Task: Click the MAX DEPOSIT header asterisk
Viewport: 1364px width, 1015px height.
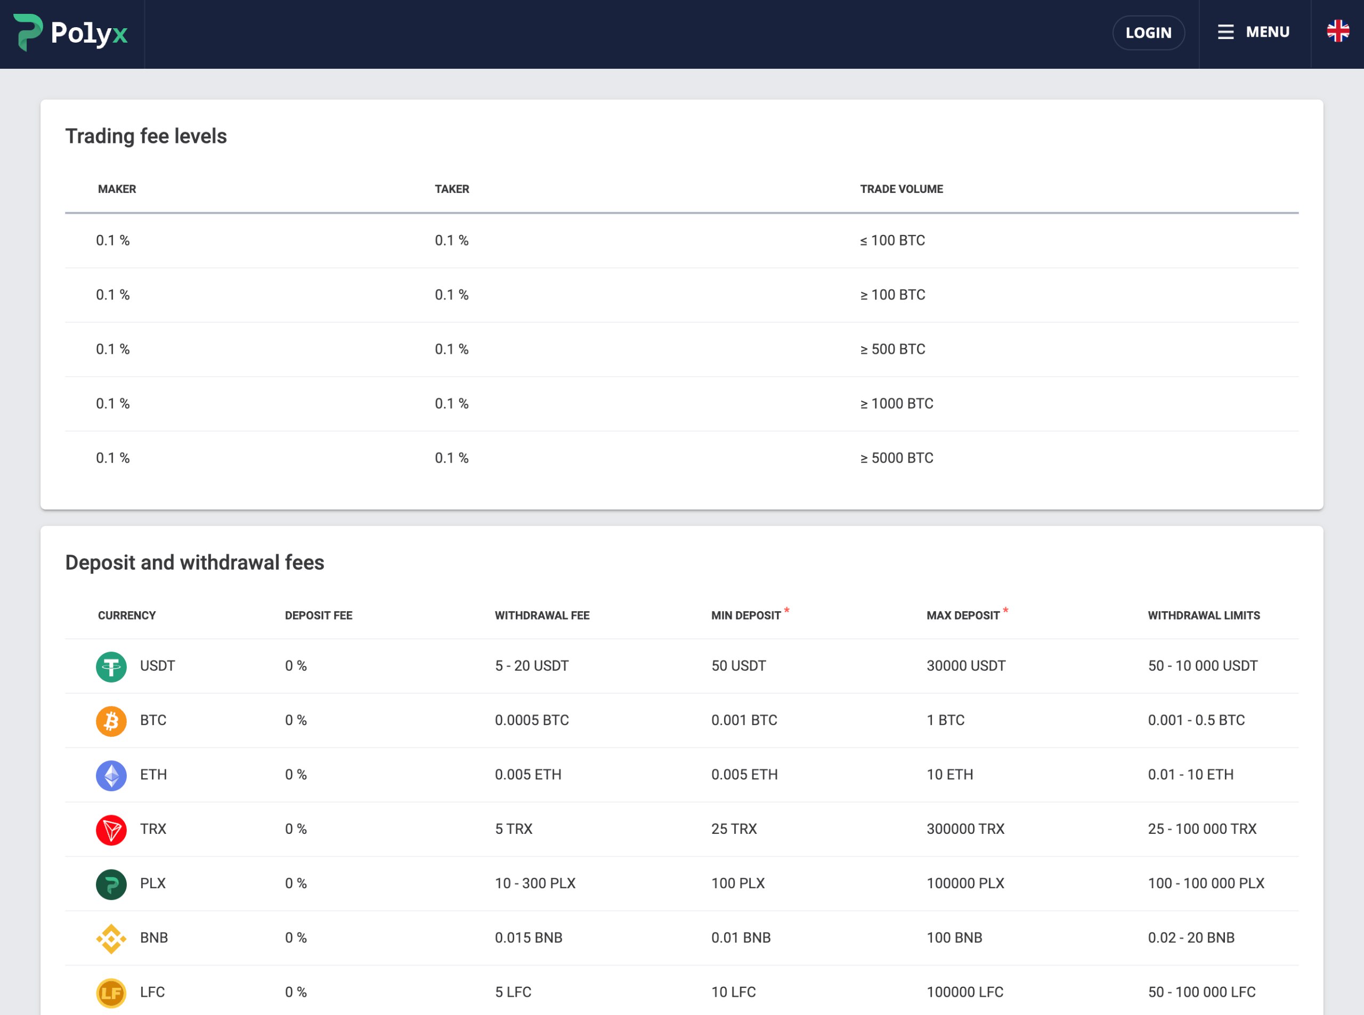Action: (1005, 611)
